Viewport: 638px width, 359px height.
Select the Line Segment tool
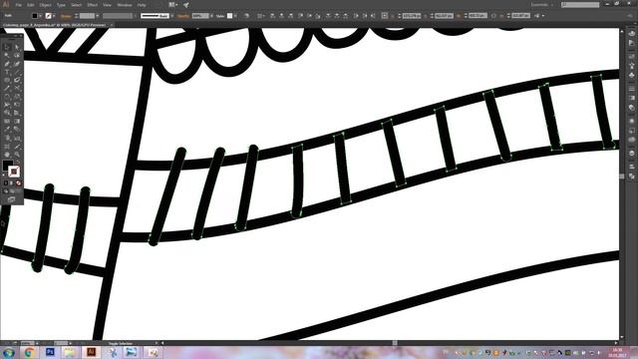(x=18, y=72)
